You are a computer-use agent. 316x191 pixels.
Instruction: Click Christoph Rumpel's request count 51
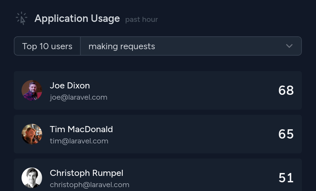286,178
